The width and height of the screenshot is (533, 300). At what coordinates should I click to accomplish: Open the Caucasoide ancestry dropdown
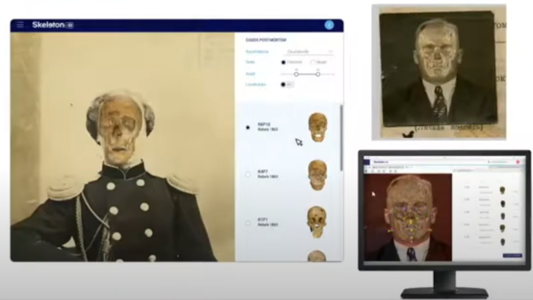coord(308,52)
